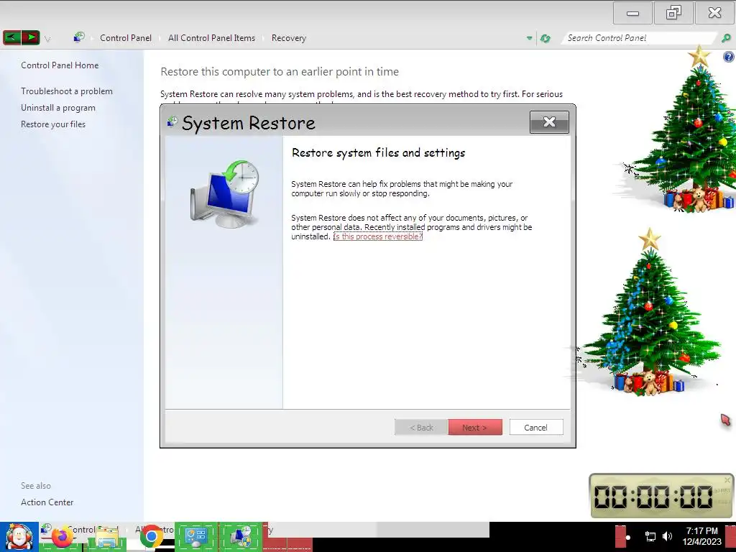736x552 pixels.
Task: Open the clock showing 7:17 PM
Action: [x=701, y=536]
